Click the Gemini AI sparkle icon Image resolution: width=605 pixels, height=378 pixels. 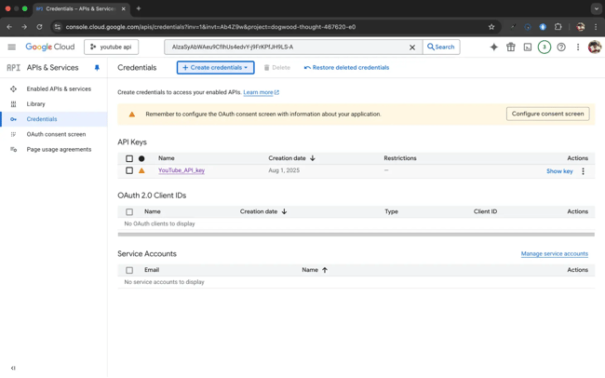pyautogui.click(x=493, y=47)
